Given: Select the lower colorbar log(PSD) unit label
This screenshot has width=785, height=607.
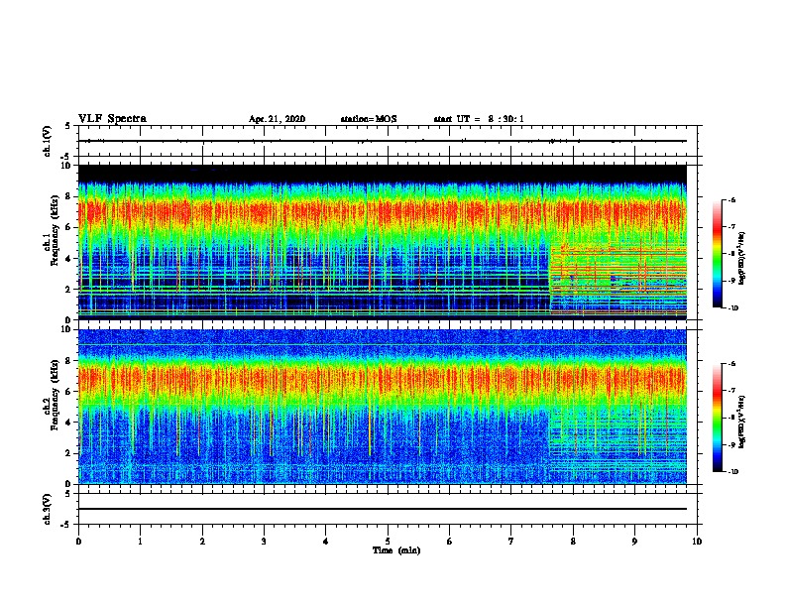Looking at the screenshot, I should pos(742,422).
